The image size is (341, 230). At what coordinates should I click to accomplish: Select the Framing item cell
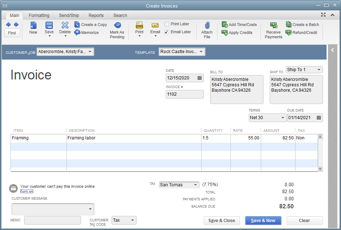tap(39, 138)
